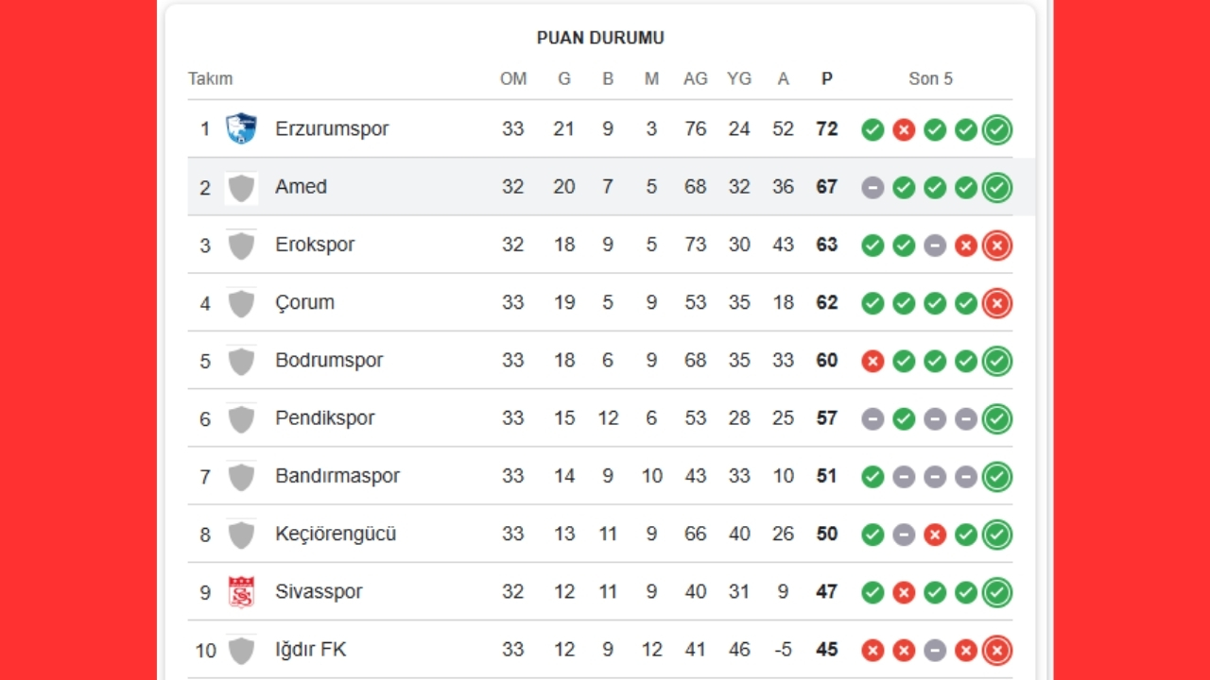This screenshot has width=1210, height=680.
Task: Click Iğdır FK's latest loss icon
Action: coord(996,651)
